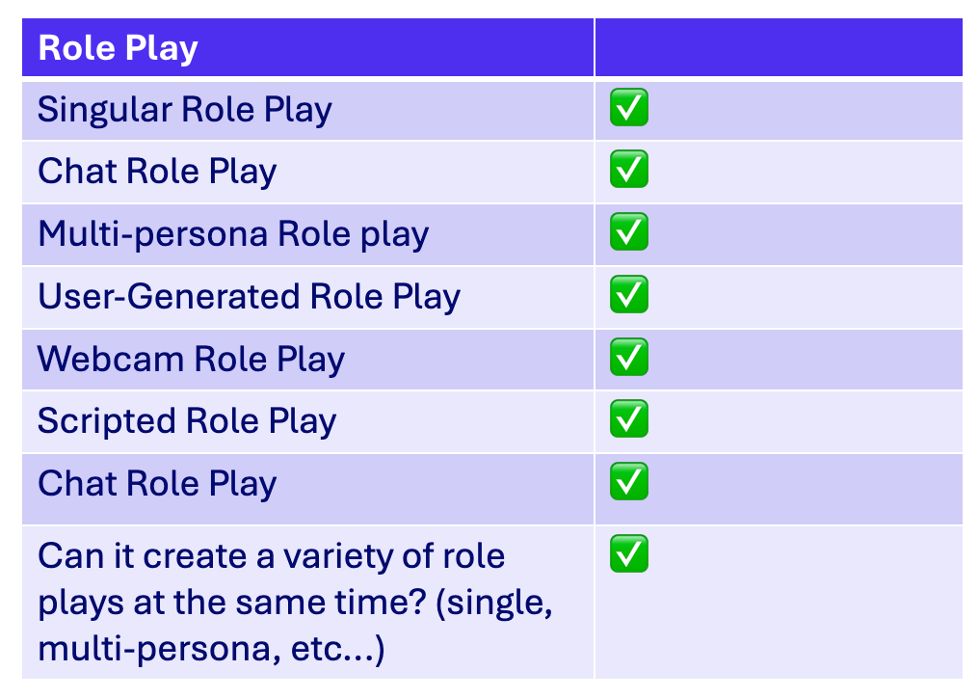Click the User-Generated Role Play text

pos(249,297)
